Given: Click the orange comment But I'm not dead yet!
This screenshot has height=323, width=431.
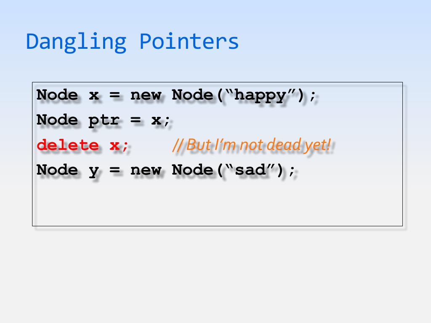Looking at the screenshot, I should tap(251, 145).
